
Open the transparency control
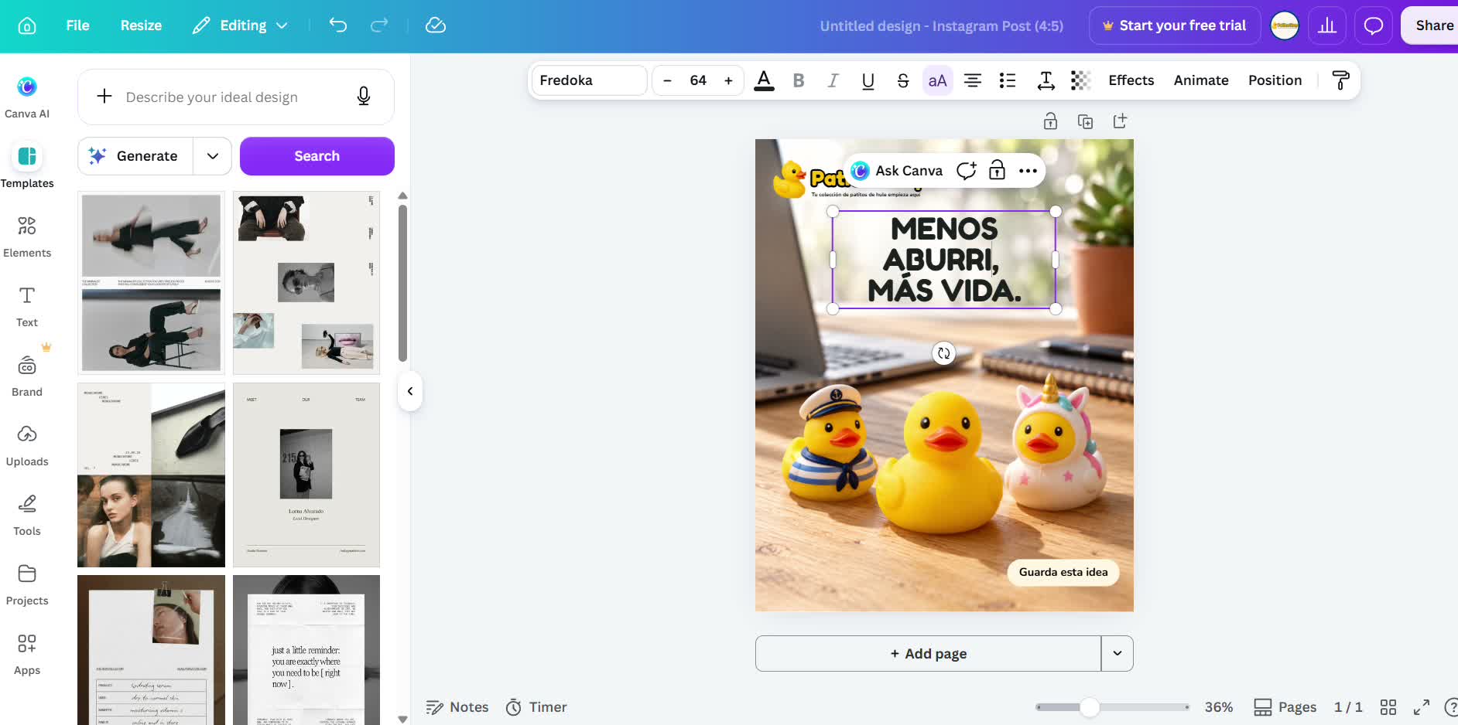click(1080, 80)
